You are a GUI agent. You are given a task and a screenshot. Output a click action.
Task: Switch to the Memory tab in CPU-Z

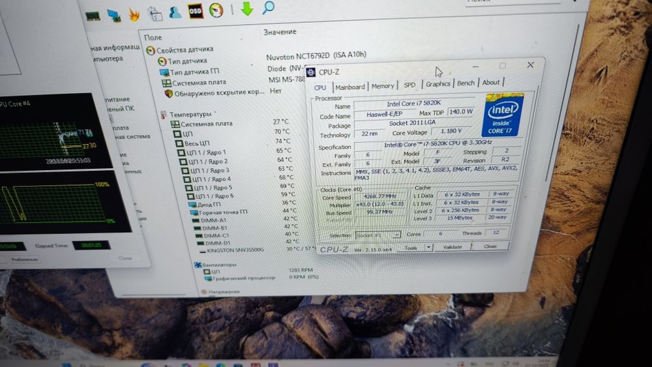click(383, 85)
